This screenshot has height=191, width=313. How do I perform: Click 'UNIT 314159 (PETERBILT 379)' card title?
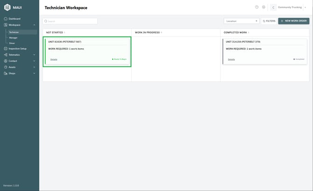click(x=243, y=42)
